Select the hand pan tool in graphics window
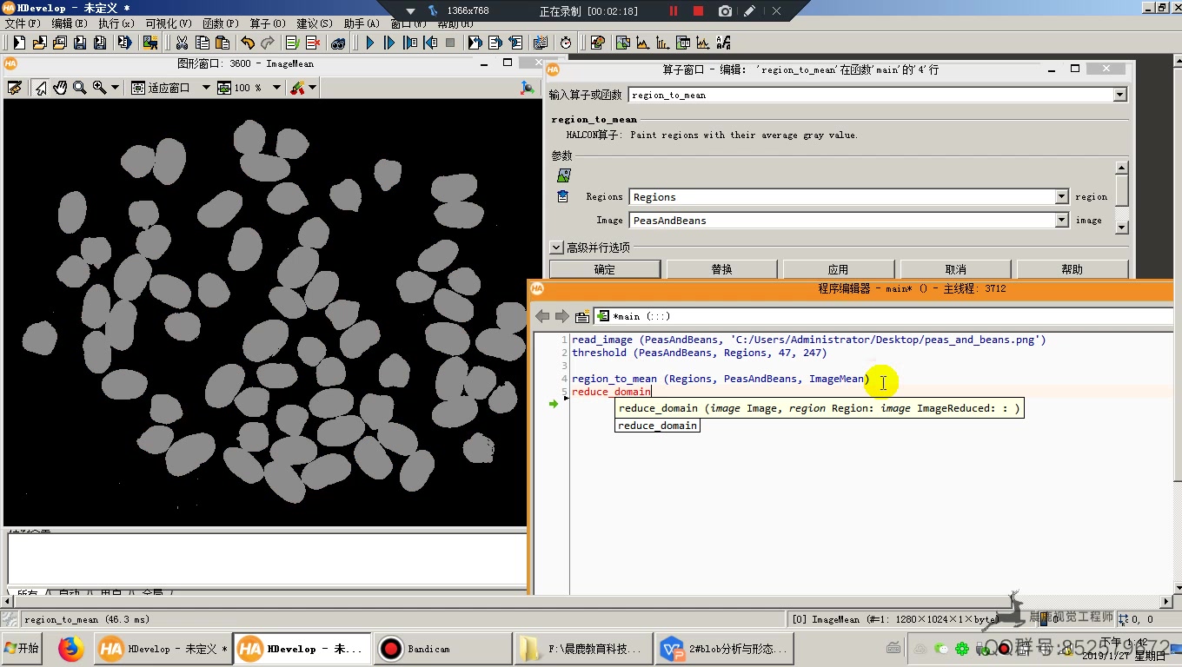The height and width of the screenshot is (667, 1182). (x=60, y=88)
